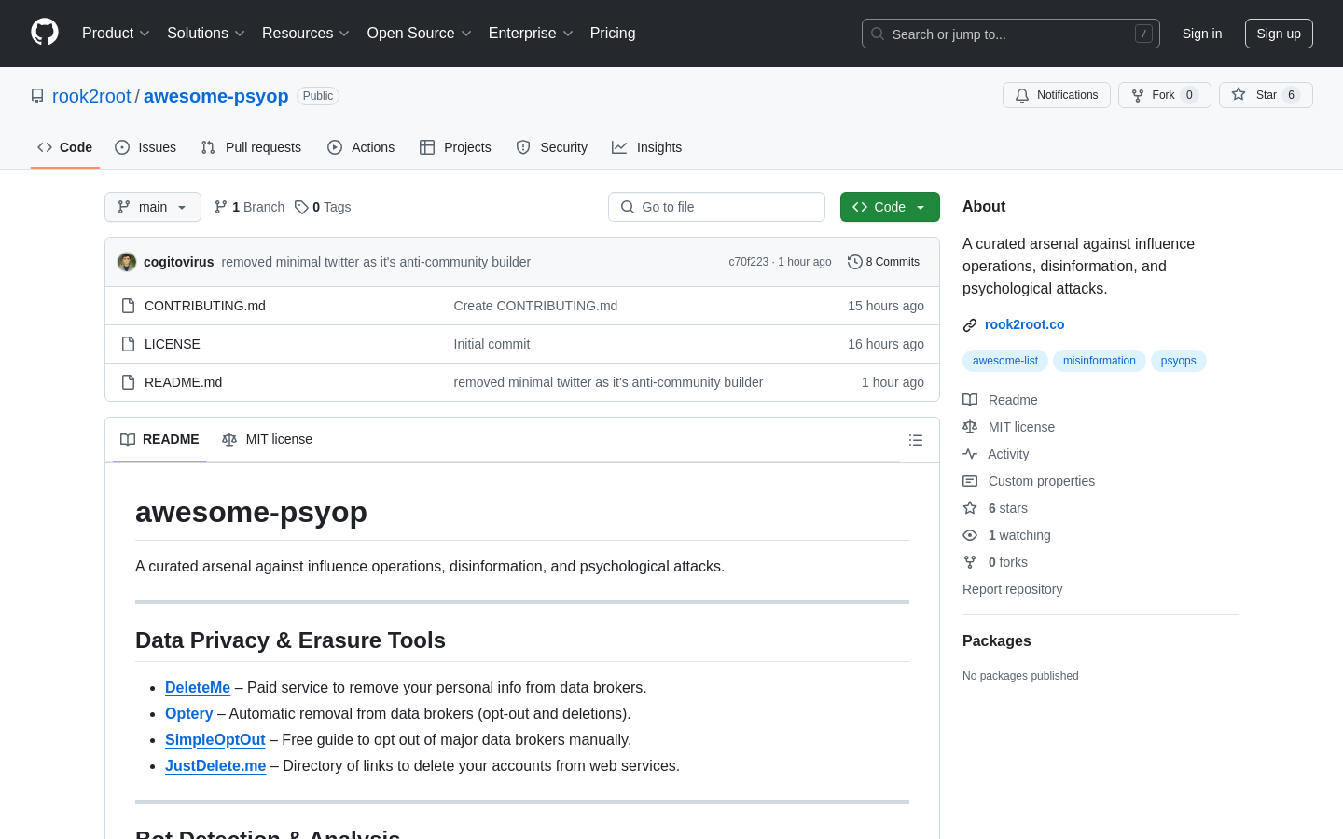Focus the Search or jump to field
1343x839 pixels.
tap(1011, 34)
